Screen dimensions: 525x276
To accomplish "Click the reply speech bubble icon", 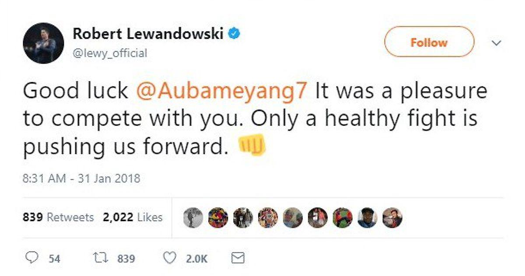I will coord(31,258).
